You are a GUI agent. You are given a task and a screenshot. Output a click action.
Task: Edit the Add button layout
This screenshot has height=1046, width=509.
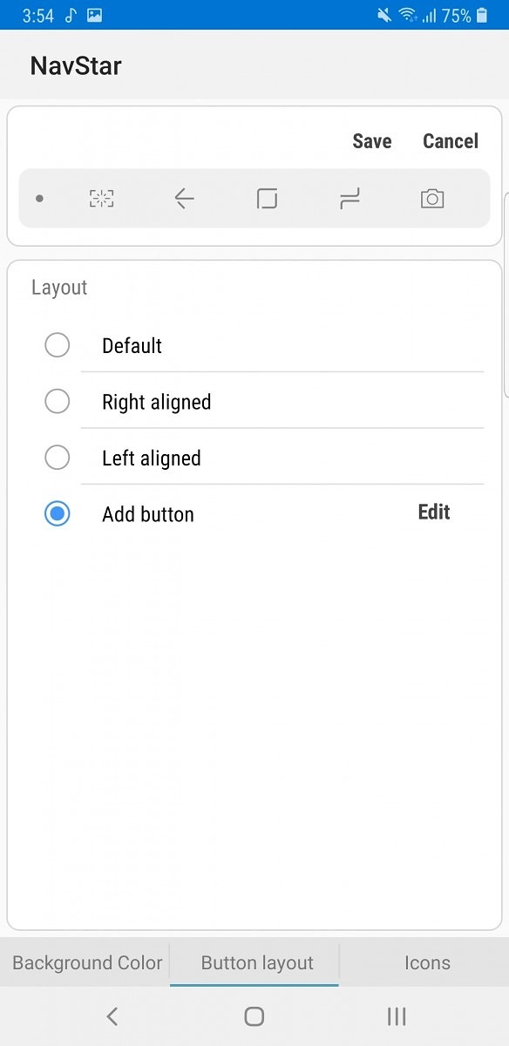[x=434, y=512]
